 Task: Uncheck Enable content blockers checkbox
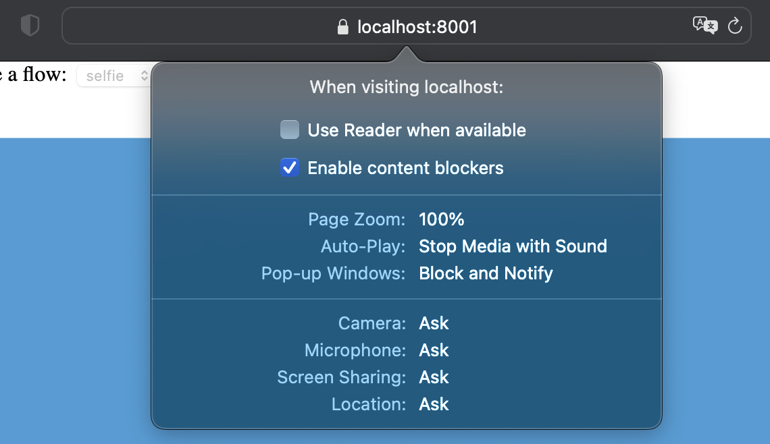(290, 168)
